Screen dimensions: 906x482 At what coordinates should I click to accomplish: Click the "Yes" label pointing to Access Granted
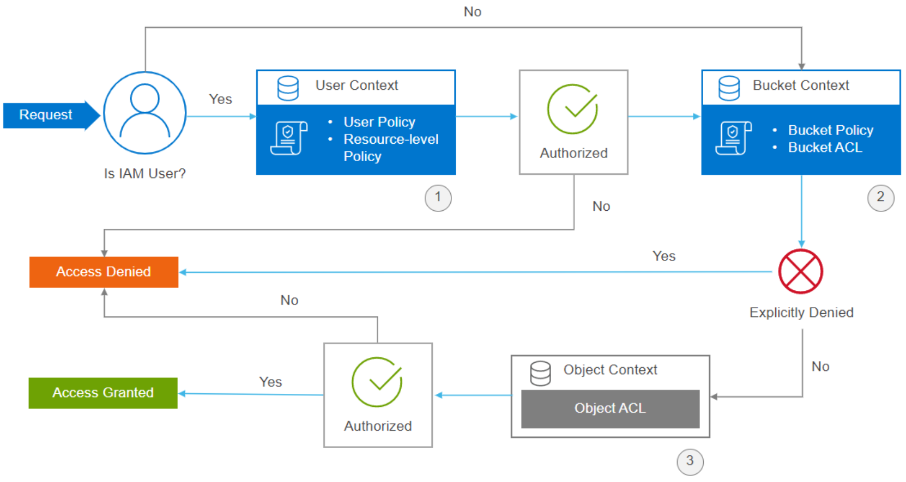point(270,382)
